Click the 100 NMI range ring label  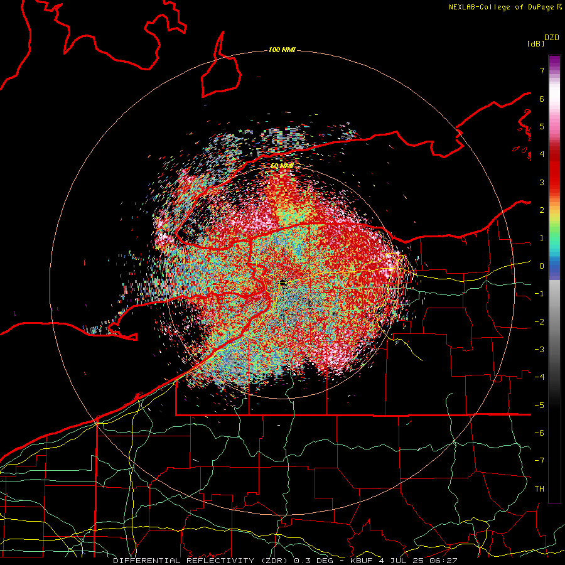pos(282,50)
